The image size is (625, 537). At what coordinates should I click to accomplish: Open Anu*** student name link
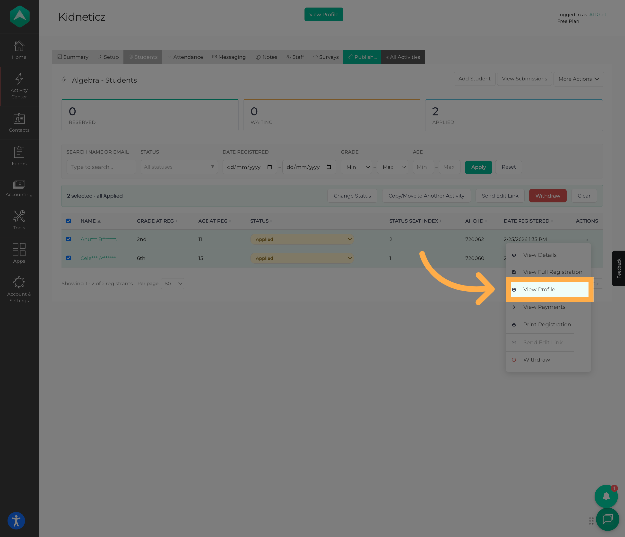(x=99, y=239)
